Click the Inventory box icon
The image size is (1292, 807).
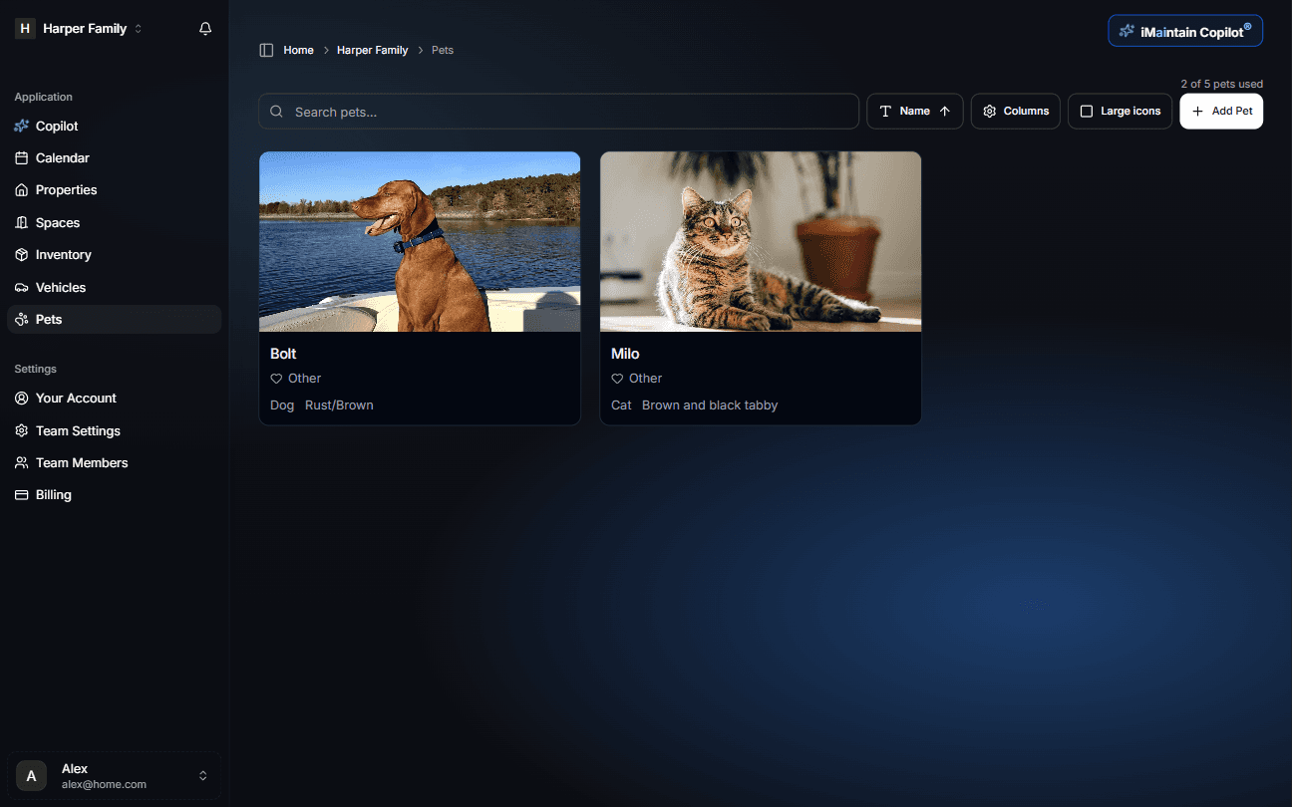pos(22,255)
